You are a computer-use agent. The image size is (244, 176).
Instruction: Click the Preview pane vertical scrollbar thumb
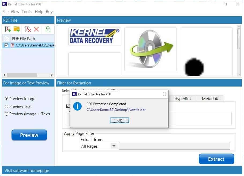coord(239,39)
